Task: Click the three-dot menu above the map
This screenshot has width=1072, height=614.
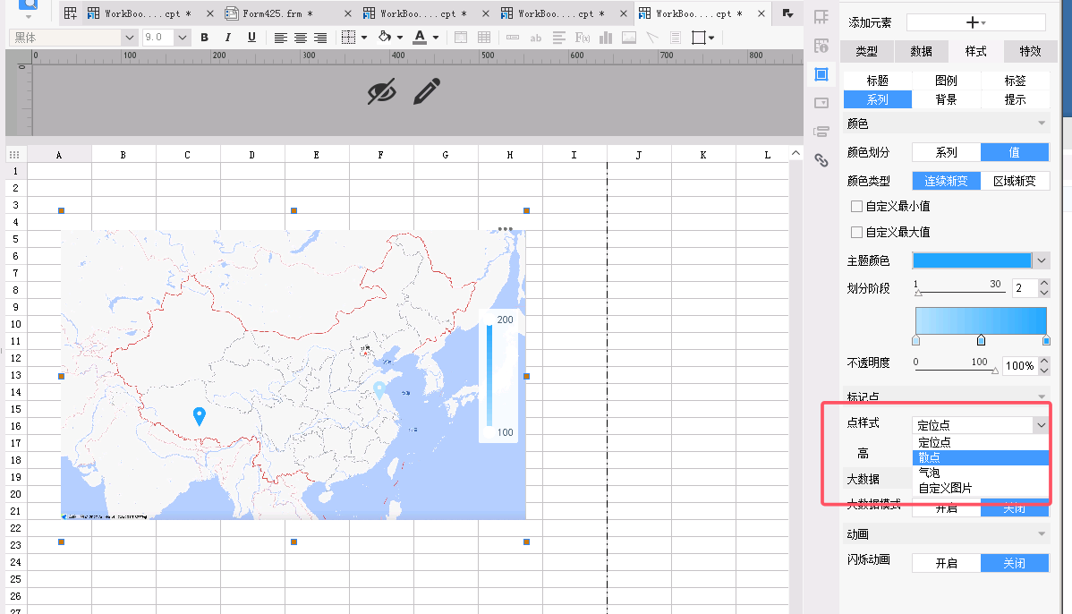Action: tap(506, 229)
